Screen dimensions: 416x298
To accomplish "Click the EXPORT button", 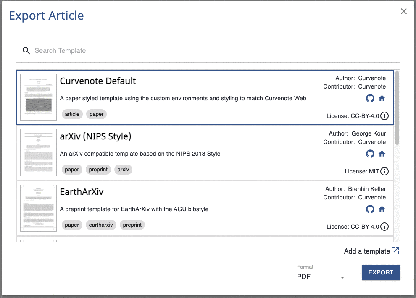I will (x=381, y=272).
